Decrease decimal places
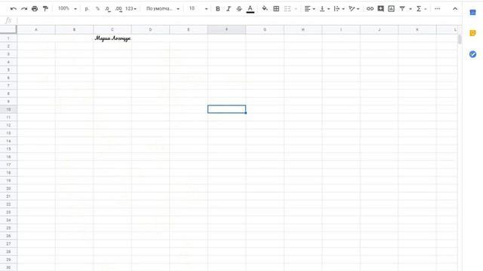Image resolution: width=483 pixels, height=271 pixels. click(x=108, y=8)
